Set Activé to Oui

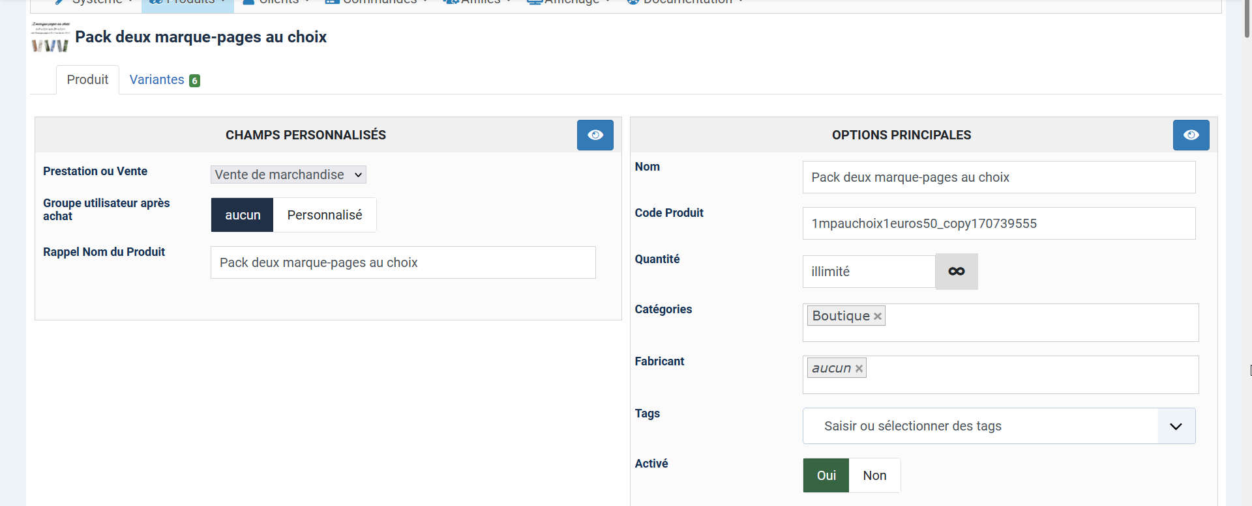[826, 475]
